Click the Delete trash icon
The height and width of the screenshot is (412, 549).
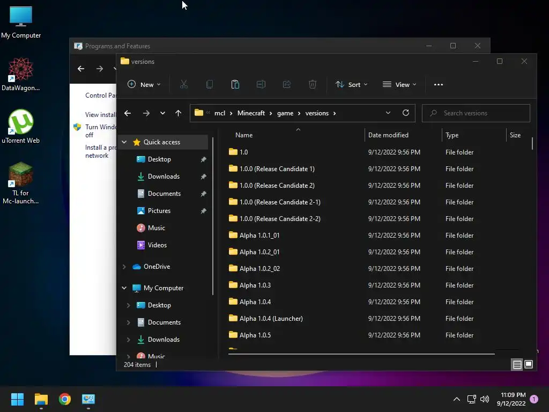coord(313,84)
